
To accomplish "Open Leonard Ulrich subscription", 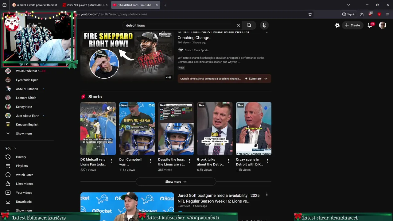I will click(27, 98).
